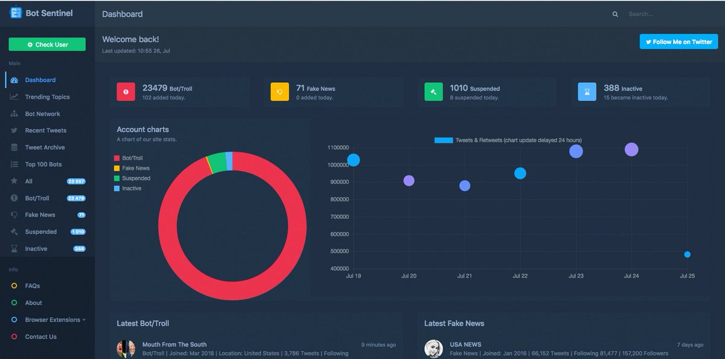Image resolution: width=725 pixels, height=359 pixels.
Task: Open the FAQs link
Action: click(x=32, y=286)
